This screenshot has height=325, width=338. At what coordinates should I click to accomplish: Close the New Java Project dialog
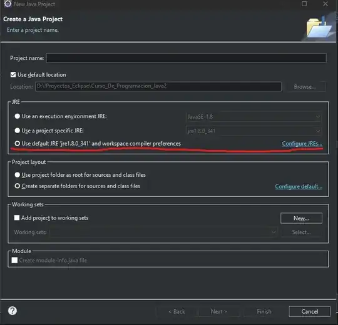[x=325, y=4]
